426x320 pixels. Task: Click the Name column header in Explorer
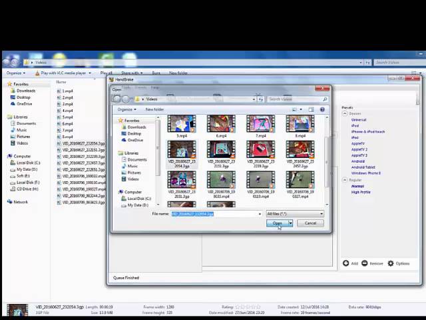coord(61,81)
